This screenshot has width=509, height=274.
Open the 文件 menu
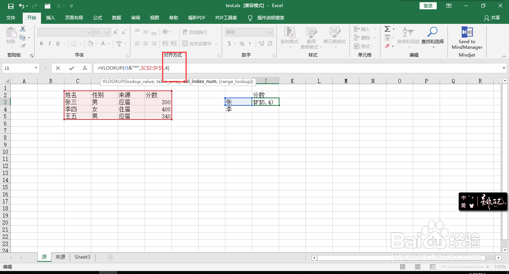coord(11,18)
